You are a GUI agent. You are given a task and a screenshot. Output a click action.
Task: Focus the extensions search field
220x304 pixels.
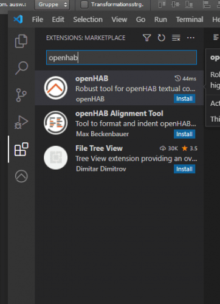(122, 58)
